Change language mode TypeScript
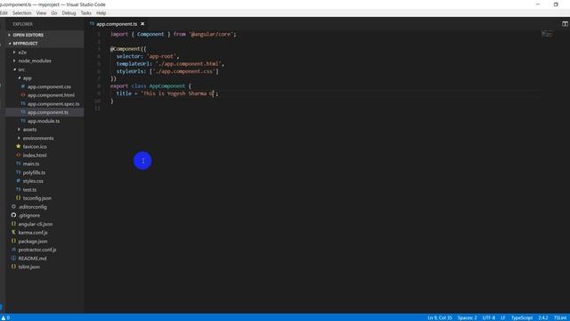The image size is (570, 321). point(522,317)
